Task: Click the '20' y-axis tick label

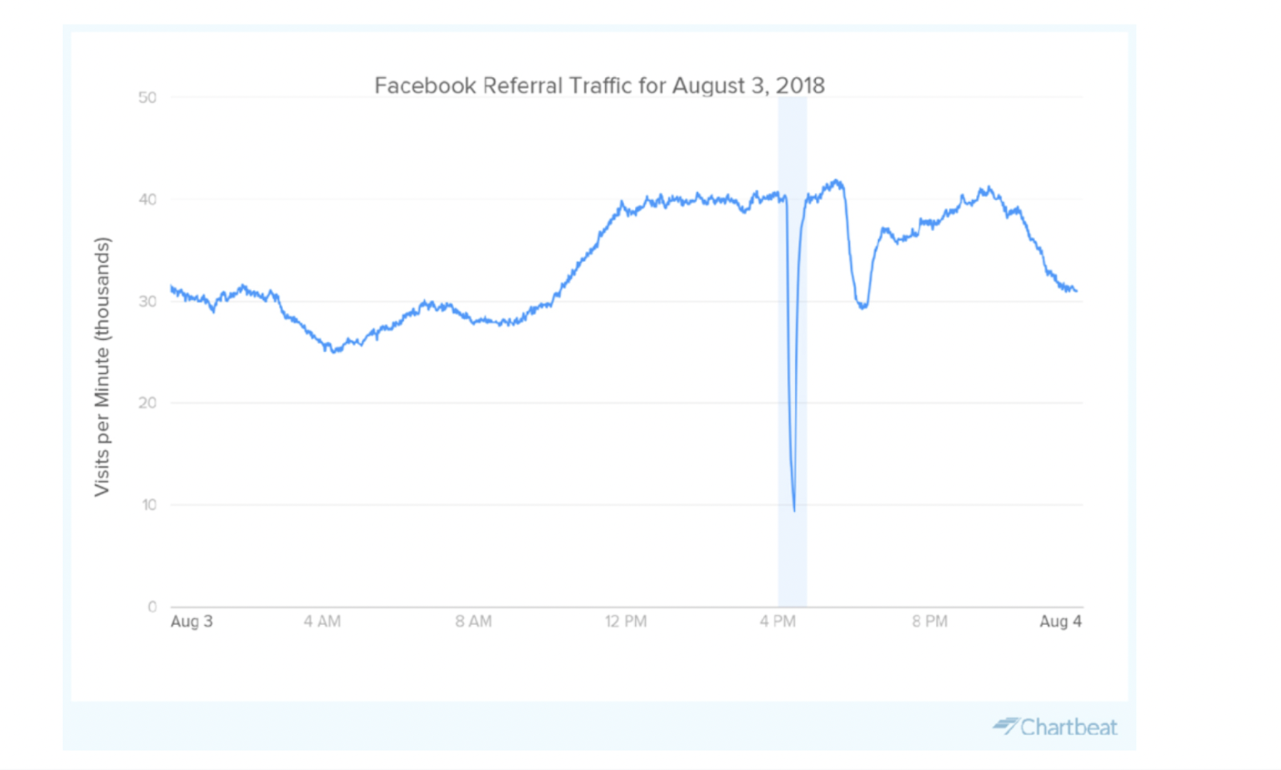Action: [147, 403]
